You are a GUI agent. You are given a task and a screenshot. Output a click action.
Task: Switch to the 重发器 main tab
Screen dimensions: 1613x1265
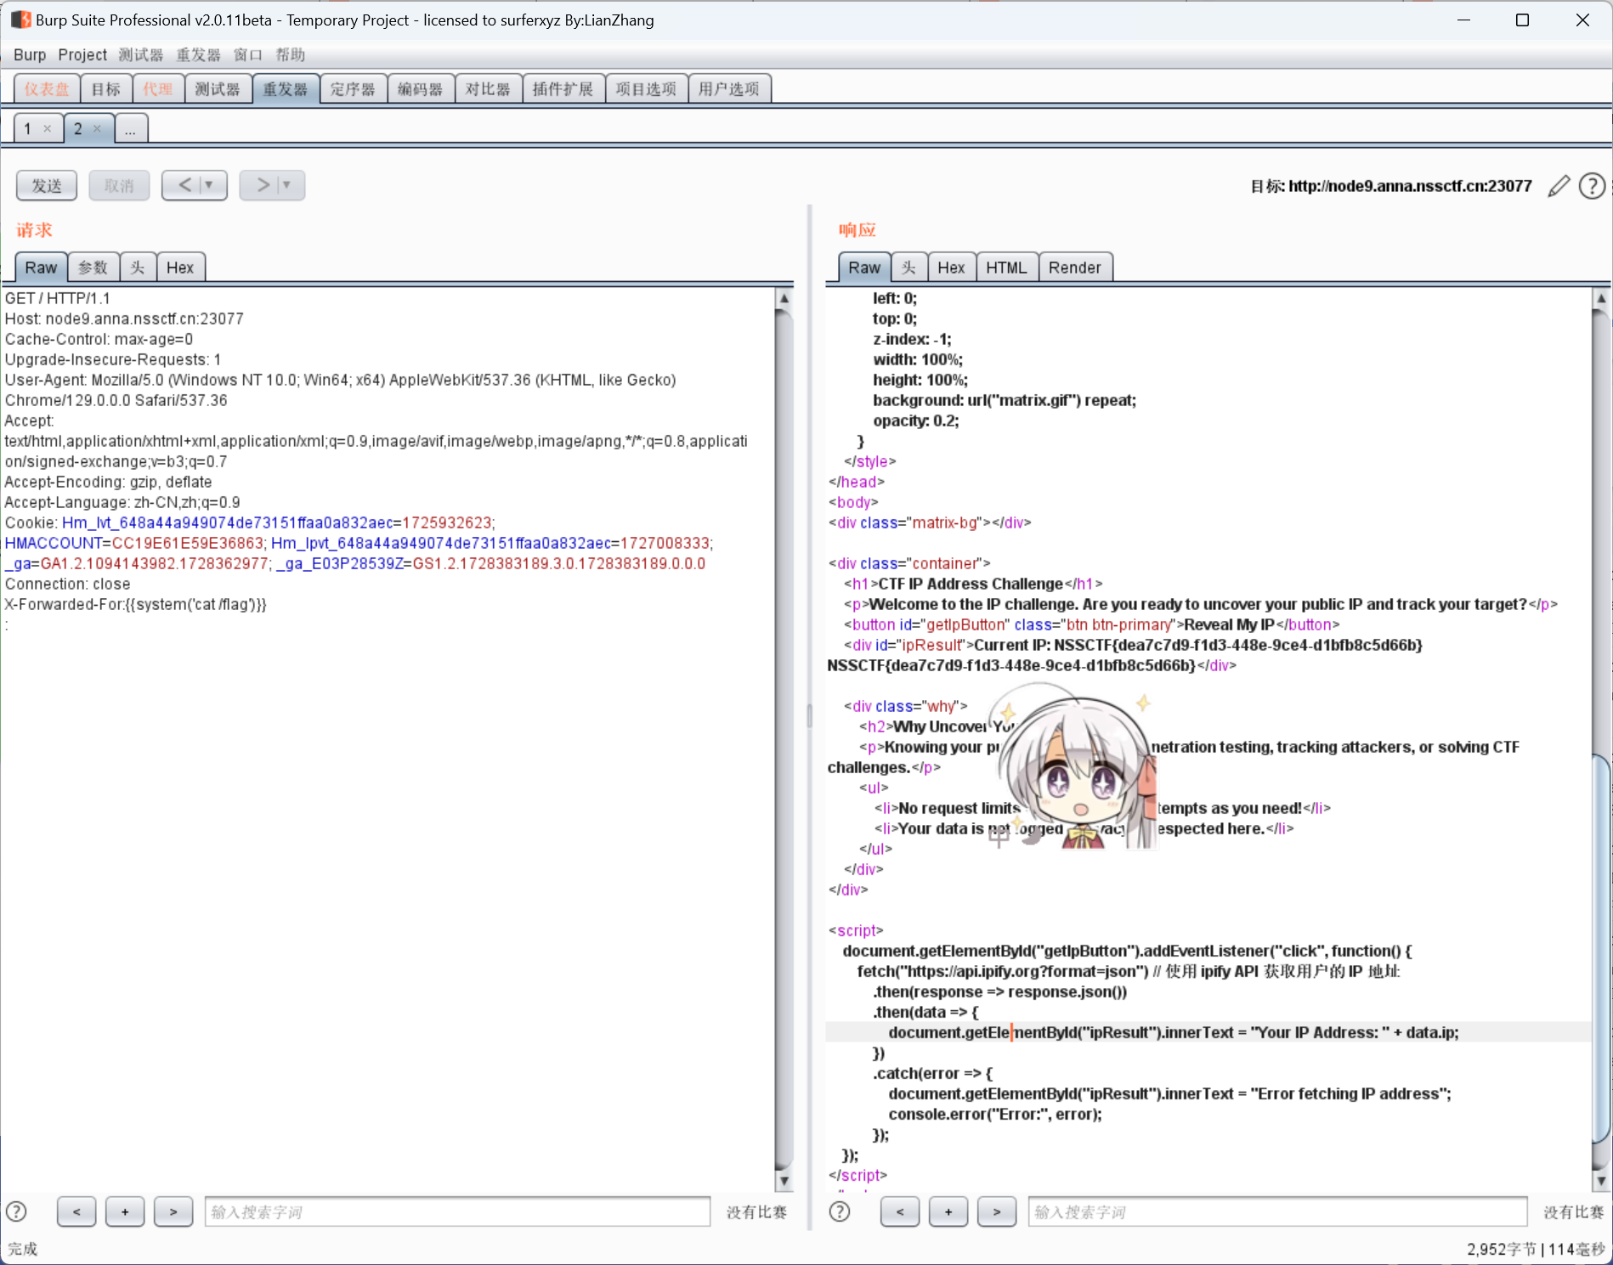click(286, 89)
